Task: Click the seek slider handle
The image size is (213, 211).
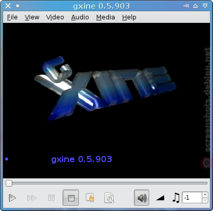Action: click(x=9, y=183)
